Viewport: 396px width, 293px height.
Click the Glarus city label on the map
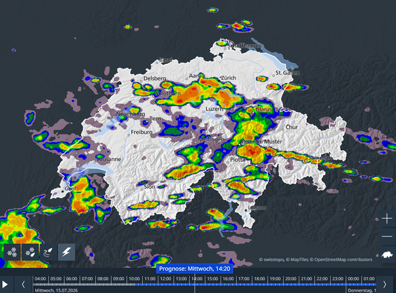[264, 109]
